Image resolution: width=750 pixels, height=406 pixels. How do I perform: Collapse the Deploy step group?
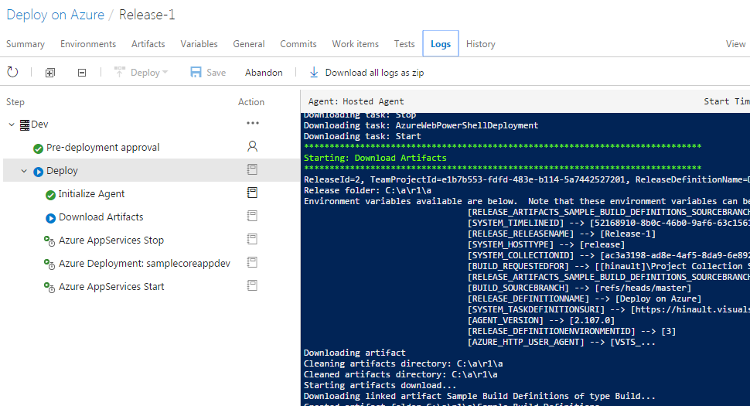24,171
